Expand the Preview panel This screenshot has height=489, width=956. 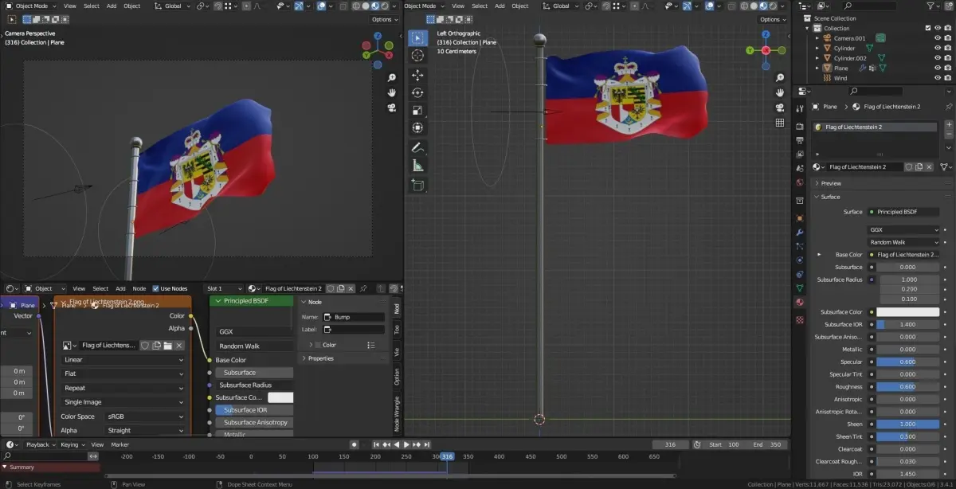tap(830, 183)
